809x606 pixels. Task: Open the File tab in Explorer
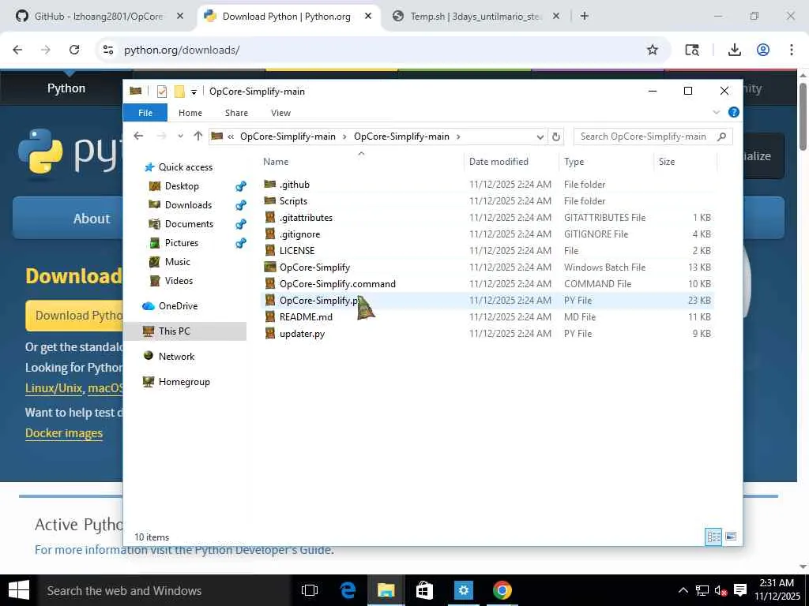(x=145, y=112)
